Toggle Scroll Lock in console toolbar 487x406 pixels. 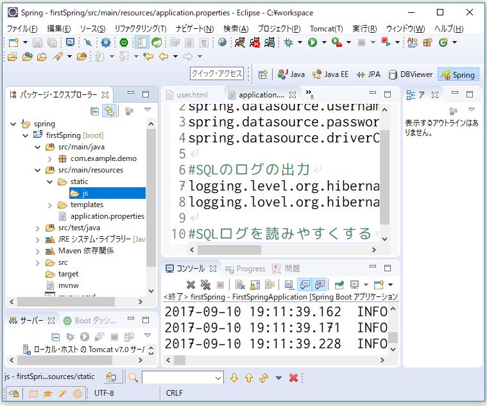tap(255, 285)
